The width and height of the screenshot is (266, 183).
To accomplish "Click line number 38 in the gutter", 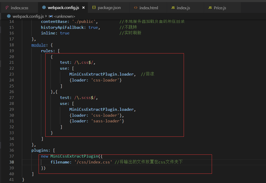I will 12,162.
